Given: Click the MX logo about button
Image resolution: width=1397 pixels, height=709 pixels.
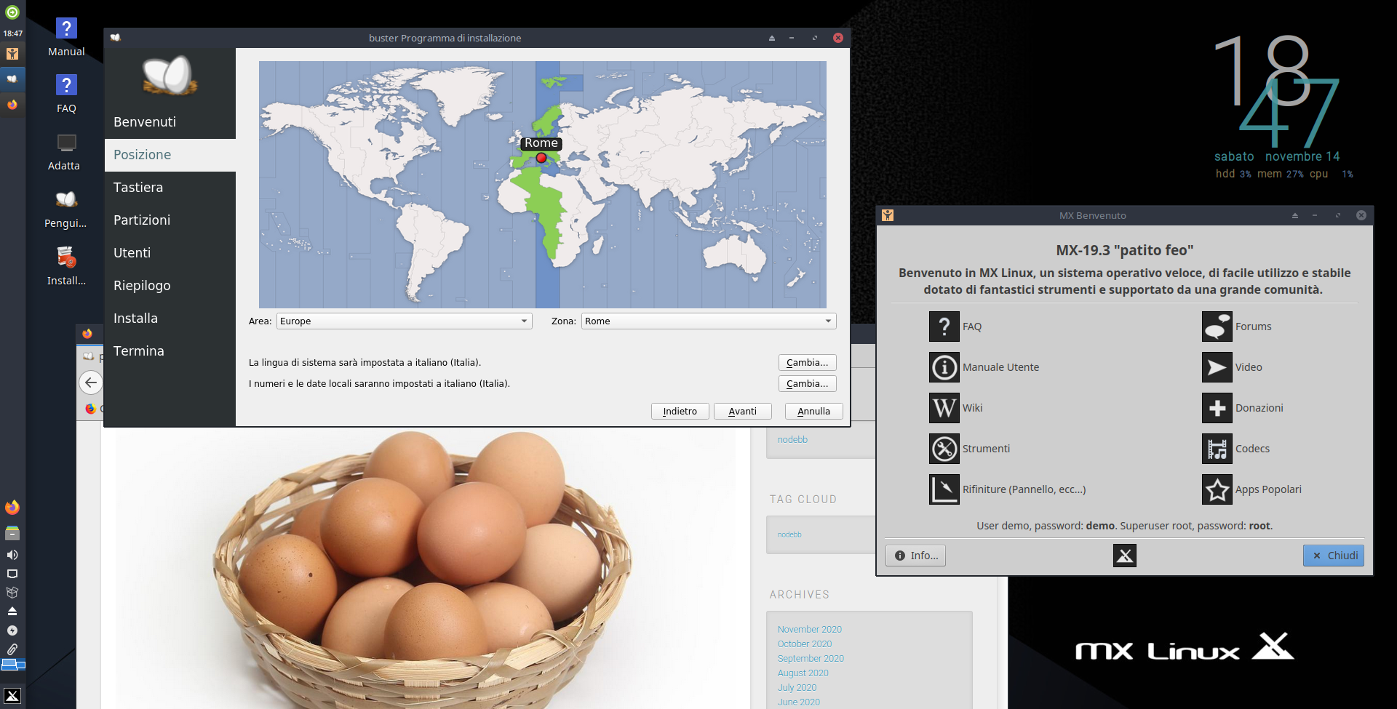Looking at the screenshot, I should [x=1124, y=556].
